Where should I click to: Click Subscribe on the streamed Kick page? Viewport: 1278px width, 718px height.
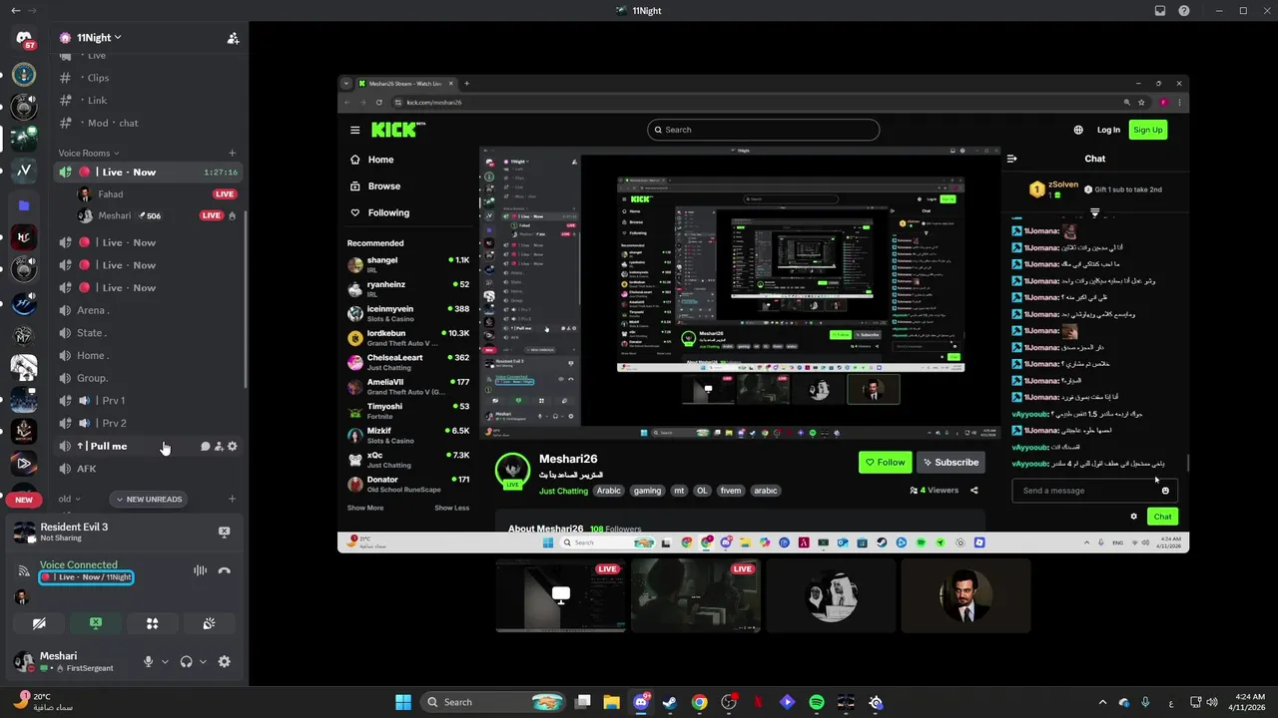tap(951, 462)
